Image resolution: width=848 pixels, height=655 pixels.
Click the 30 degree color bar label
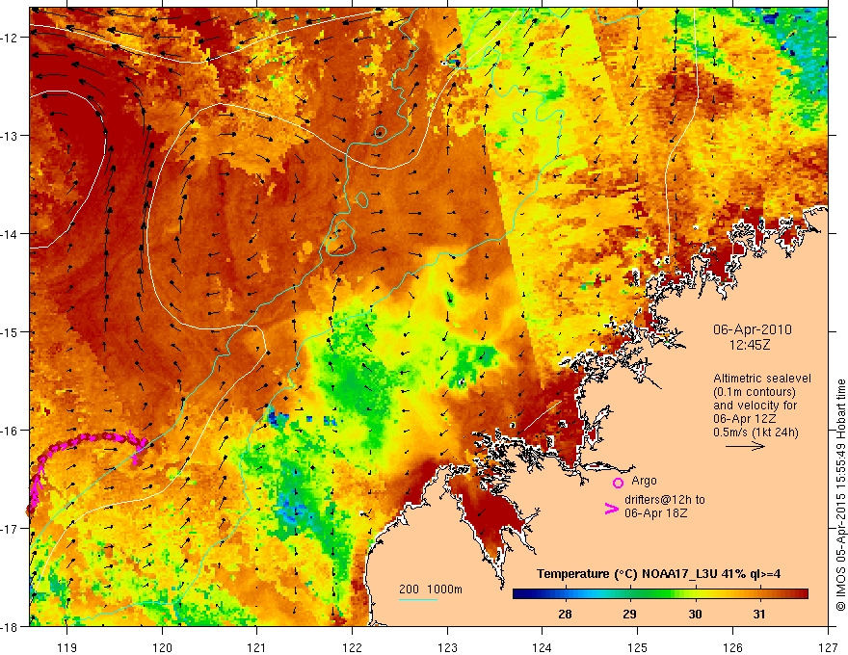tap(695, 614)
